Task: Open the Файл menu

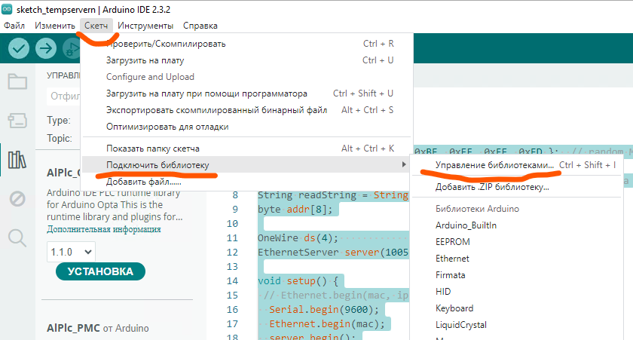Action: pyautogui.click(x=14, y=26)
